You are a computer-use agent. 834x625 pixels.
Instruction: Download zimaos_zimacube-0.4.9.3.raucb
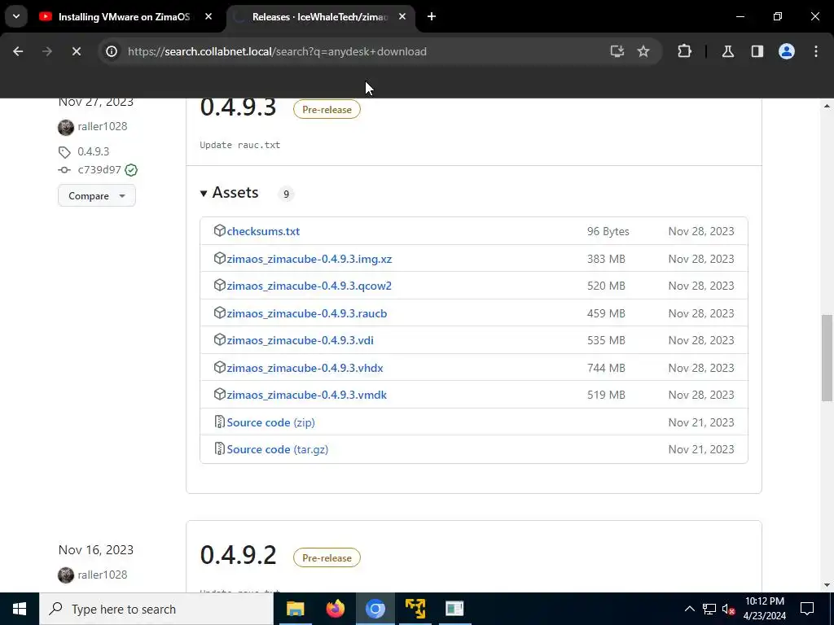307,313
